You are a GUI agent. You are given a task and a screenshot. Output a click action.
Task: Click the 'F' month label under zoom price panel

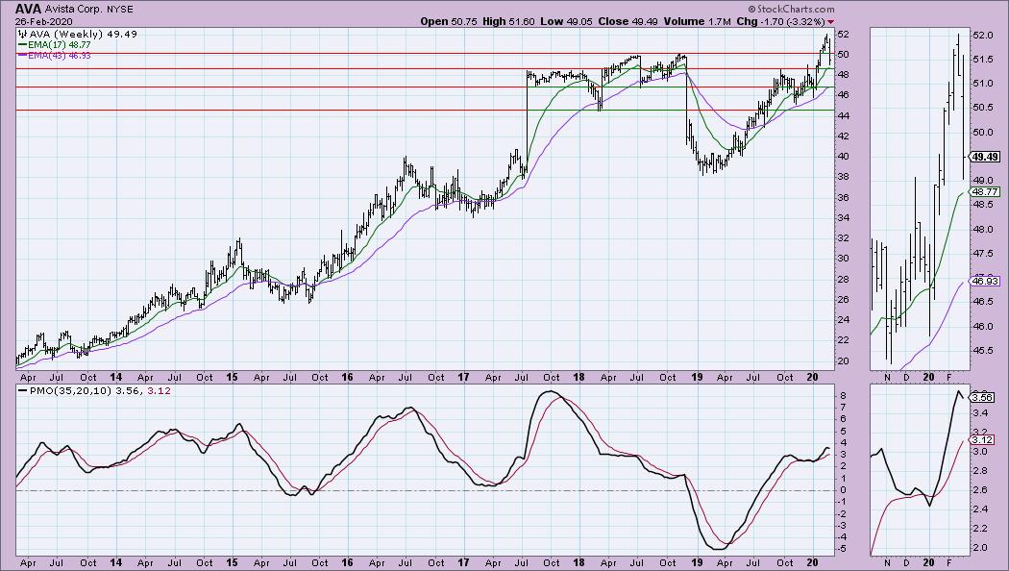pyautogui.click(x=949, y=377)
